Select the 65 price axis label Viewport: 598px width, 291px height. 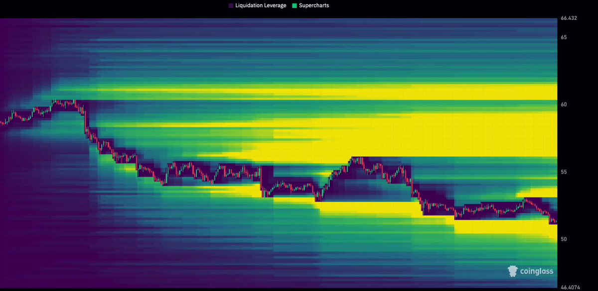point(564,37)
